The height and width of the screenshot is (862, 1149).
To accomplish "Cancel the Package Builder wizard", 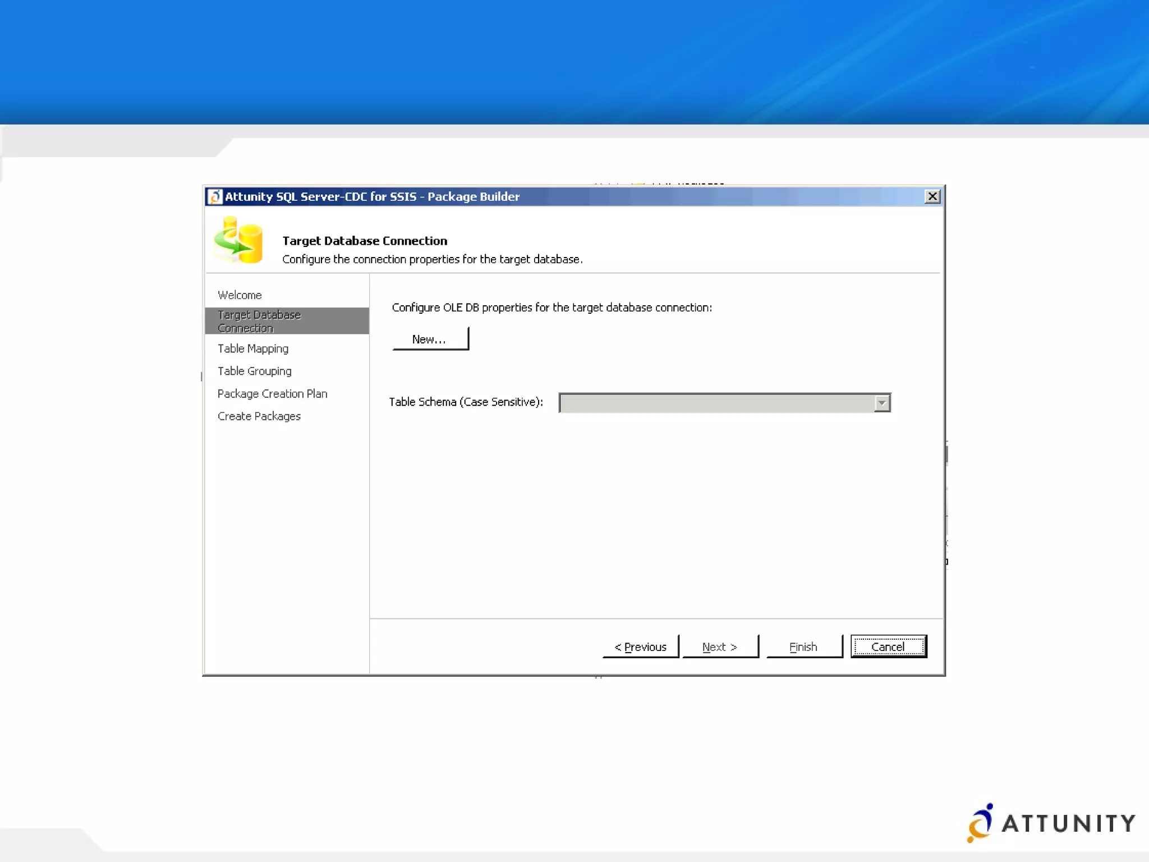I will tap(889, 646).
